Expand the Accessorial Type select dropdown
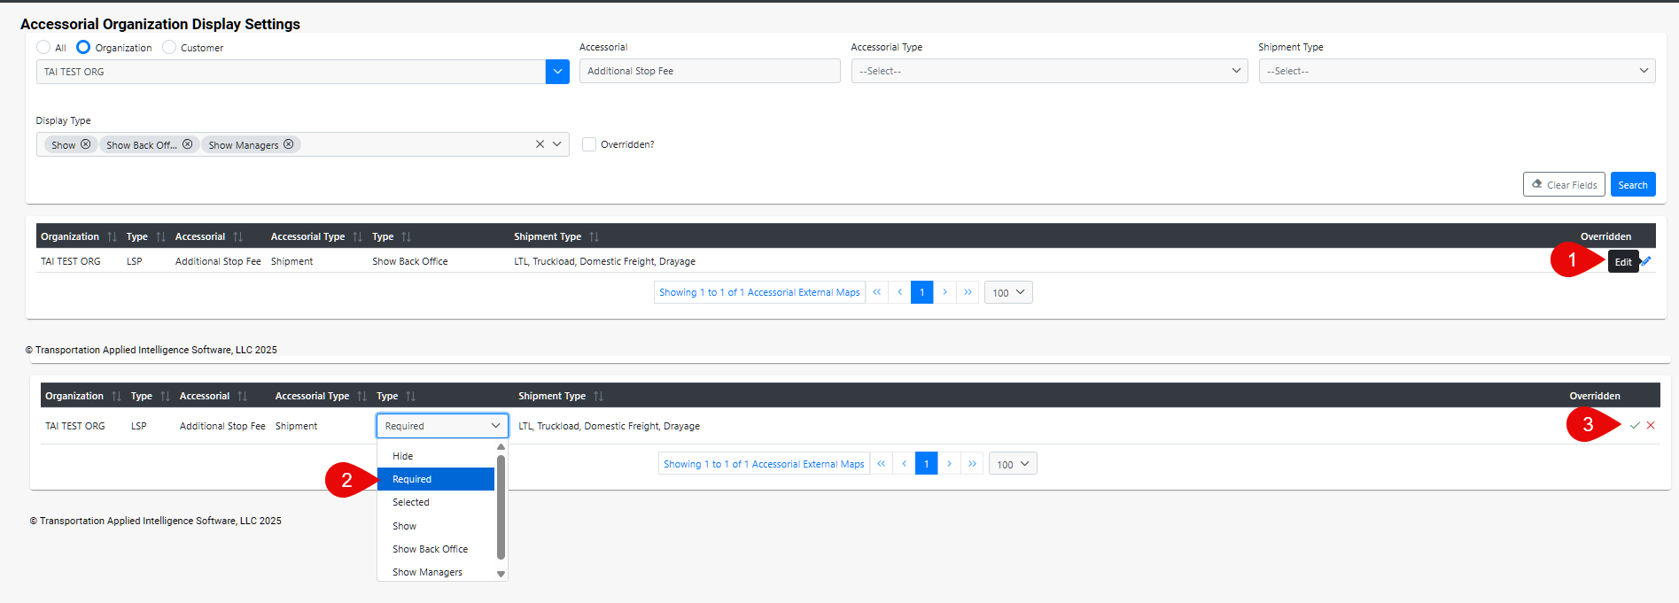1679x603 pixels. (1049, 71)
